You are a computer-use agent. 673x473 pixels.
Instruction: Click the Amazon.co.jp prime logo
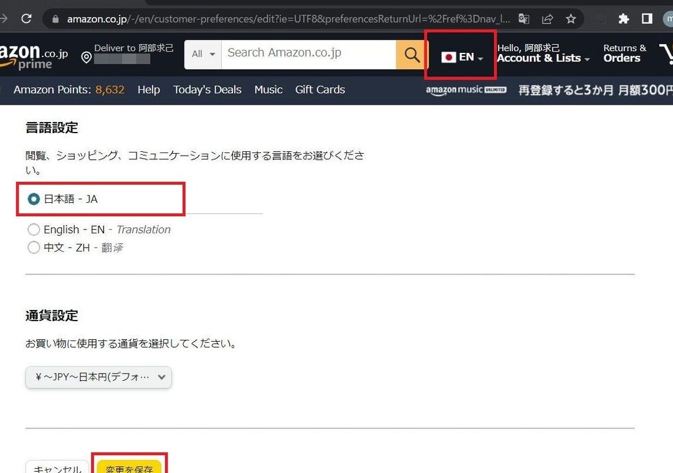(x=34, y=56)
